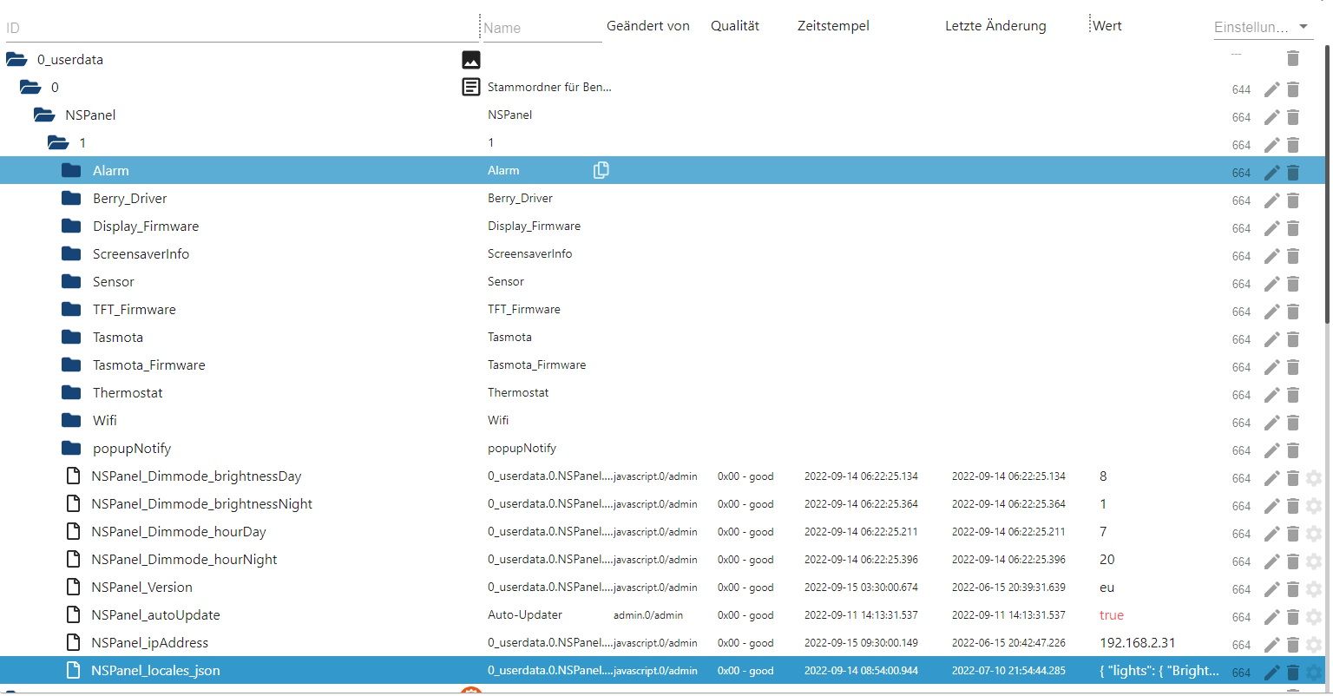
Task: Click the locales JSON value cell
Action: point(1159,671)
